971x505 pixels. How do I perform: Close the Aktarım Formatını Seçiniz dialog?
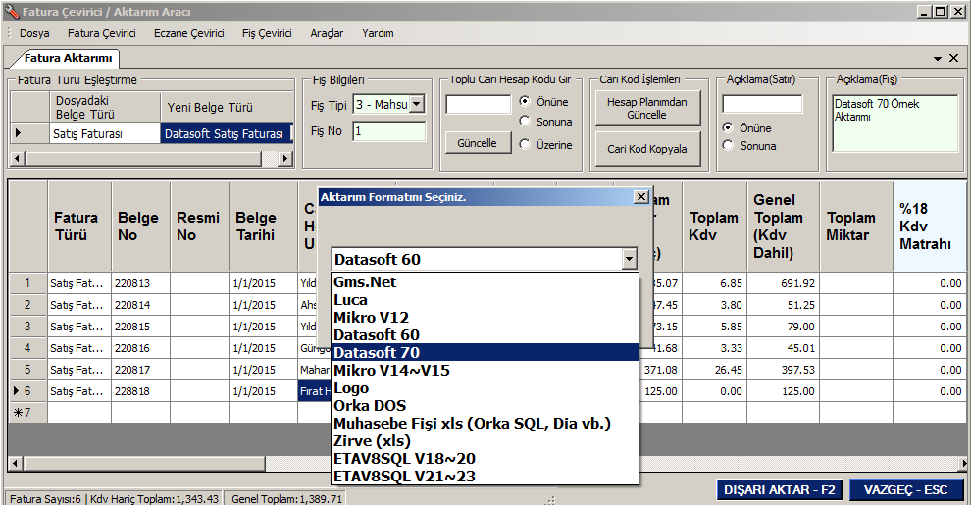(641, 197)
